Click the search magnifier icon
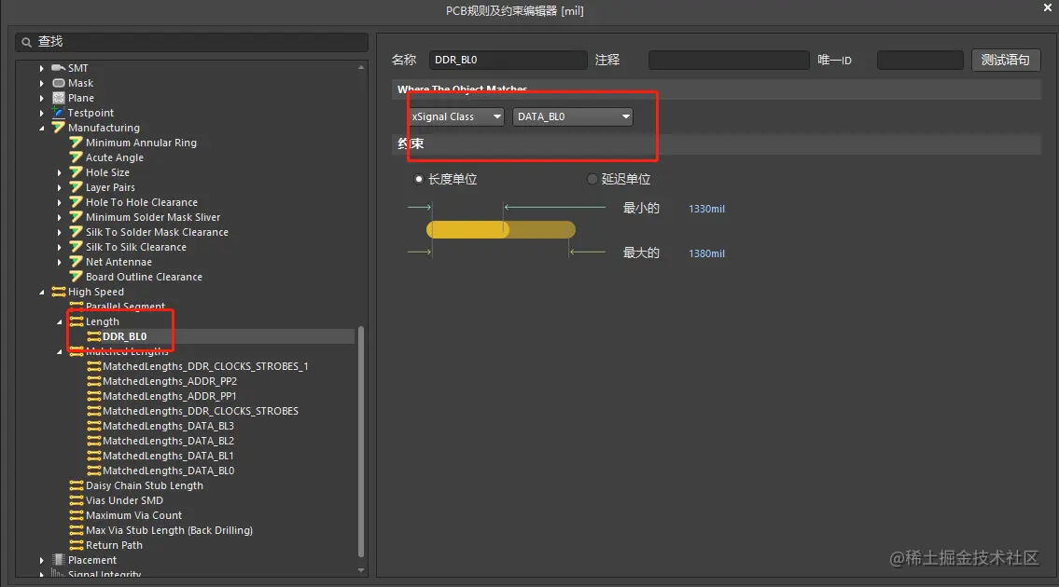 pyautogui.click(x=26, y=42)
